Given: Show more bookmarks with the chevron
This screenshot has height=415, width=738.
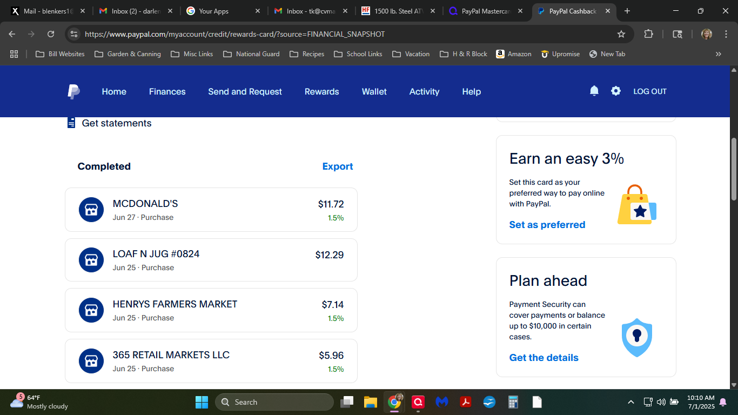Looking at the screenshot, I should [719, 54].
